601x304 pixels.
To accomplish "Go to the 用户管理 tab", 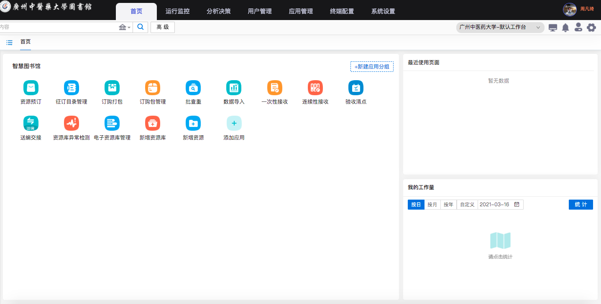I will [x=260, y=11].
